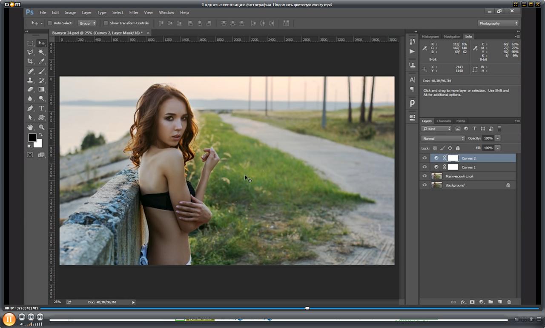Screen dimensions: 545x328
Task: Open the Fill slider dropdown arrow
Action: pos(498,148)
